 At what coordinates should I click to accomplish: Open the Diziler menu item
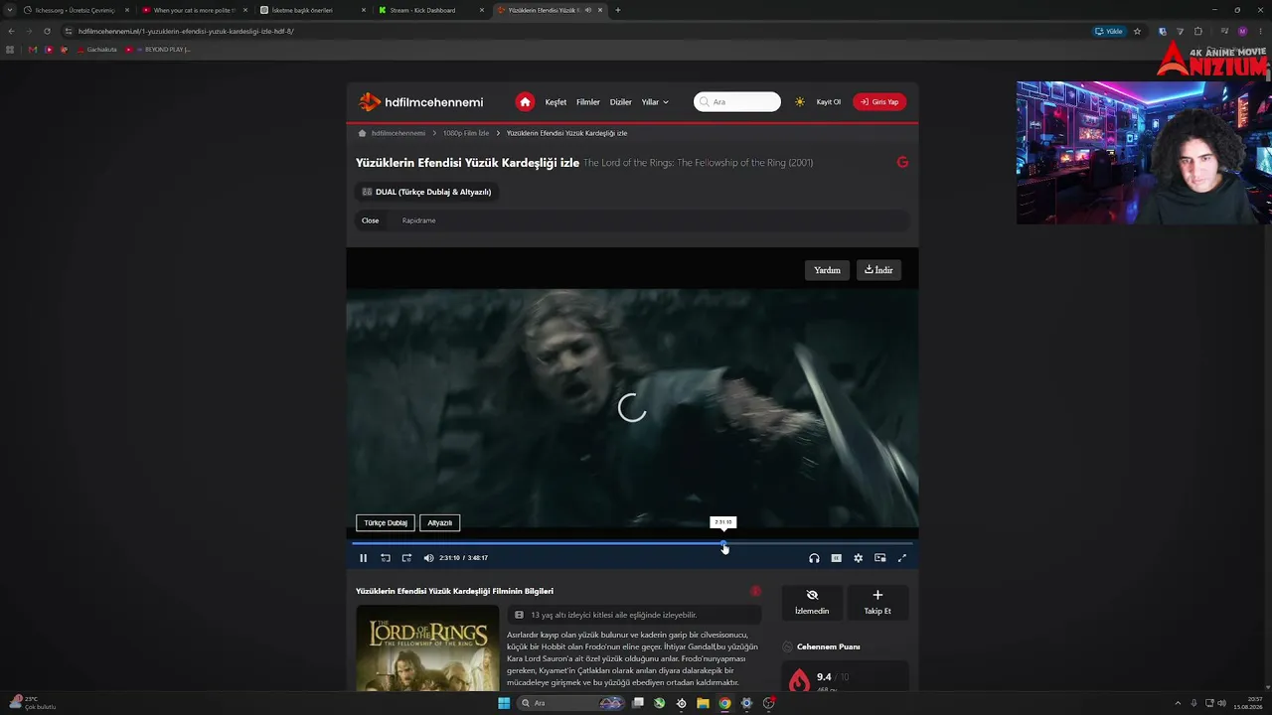(621, 101)
